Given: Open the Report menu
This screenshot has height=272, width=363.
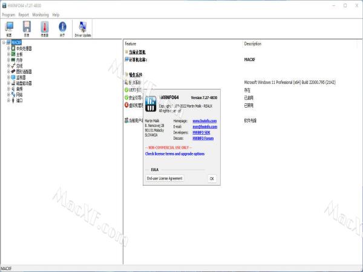Looking at the screenshot, I should [24, 15].
